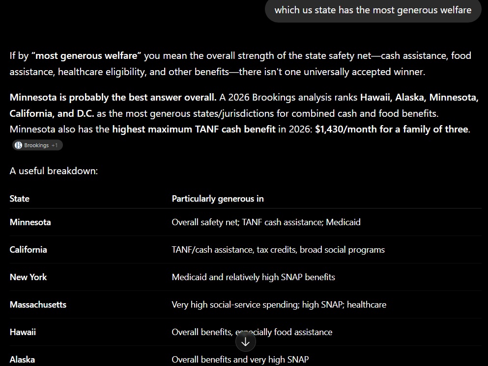Select the Minnesota table row
The height and width of the screenshot is (366, 488).
246,222
